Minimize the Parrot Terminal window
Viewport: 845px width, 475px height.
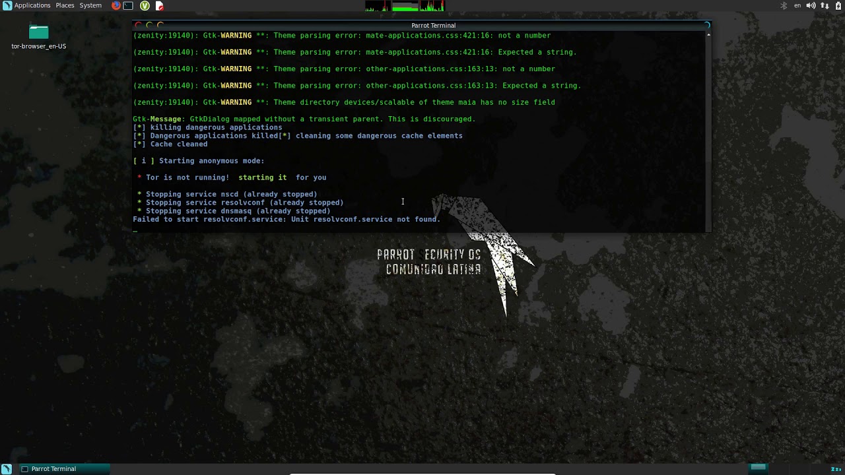149,25
